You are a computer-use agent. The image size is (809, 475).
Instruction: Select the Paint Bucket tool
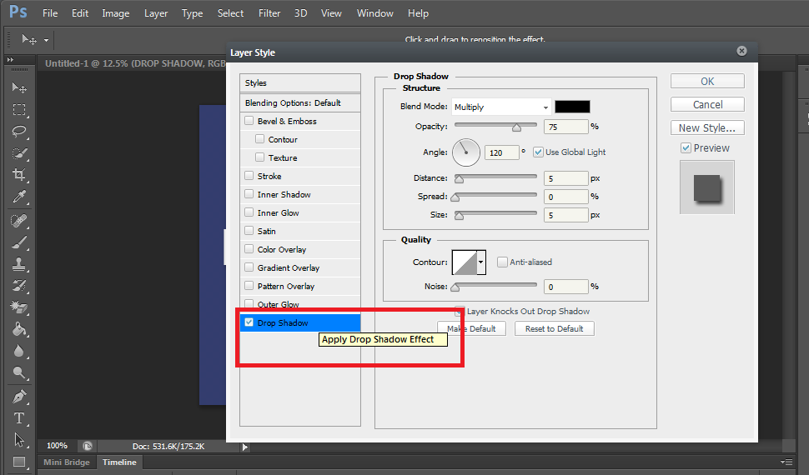[19, 329]
